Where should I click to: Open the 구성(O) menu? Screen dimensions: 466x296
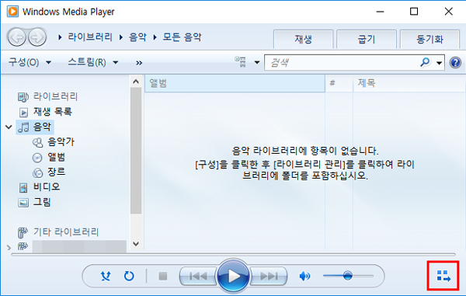30,62
